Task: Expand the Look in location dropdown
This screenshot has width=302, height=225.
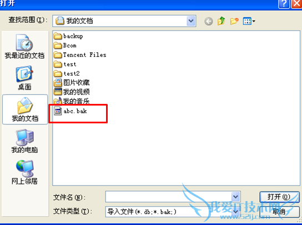Action: pyautogui.click(x=191, y=21)
